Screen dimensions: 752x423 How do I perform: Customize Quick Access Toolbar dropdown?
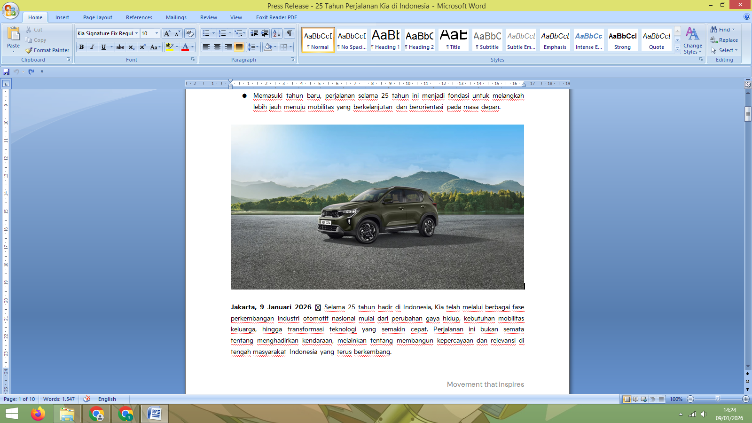(x=42, y=71)
